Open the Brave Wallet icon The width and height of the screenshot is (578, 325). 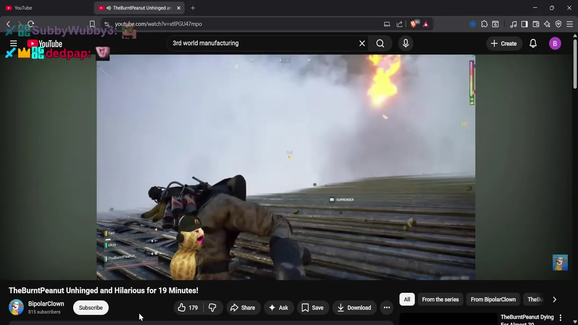pos(536,24)
